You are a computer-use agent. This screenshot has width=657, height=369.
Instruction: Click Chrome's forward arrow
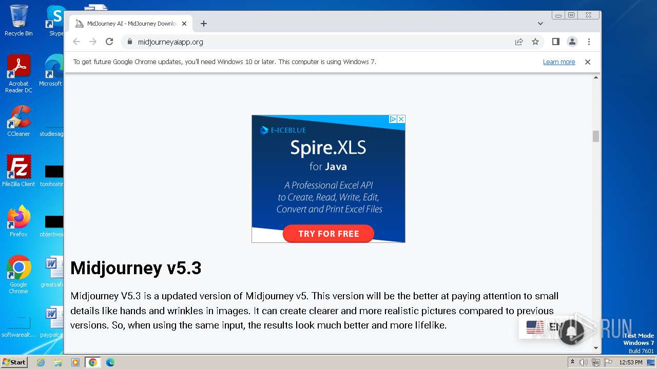pos(93,42)
